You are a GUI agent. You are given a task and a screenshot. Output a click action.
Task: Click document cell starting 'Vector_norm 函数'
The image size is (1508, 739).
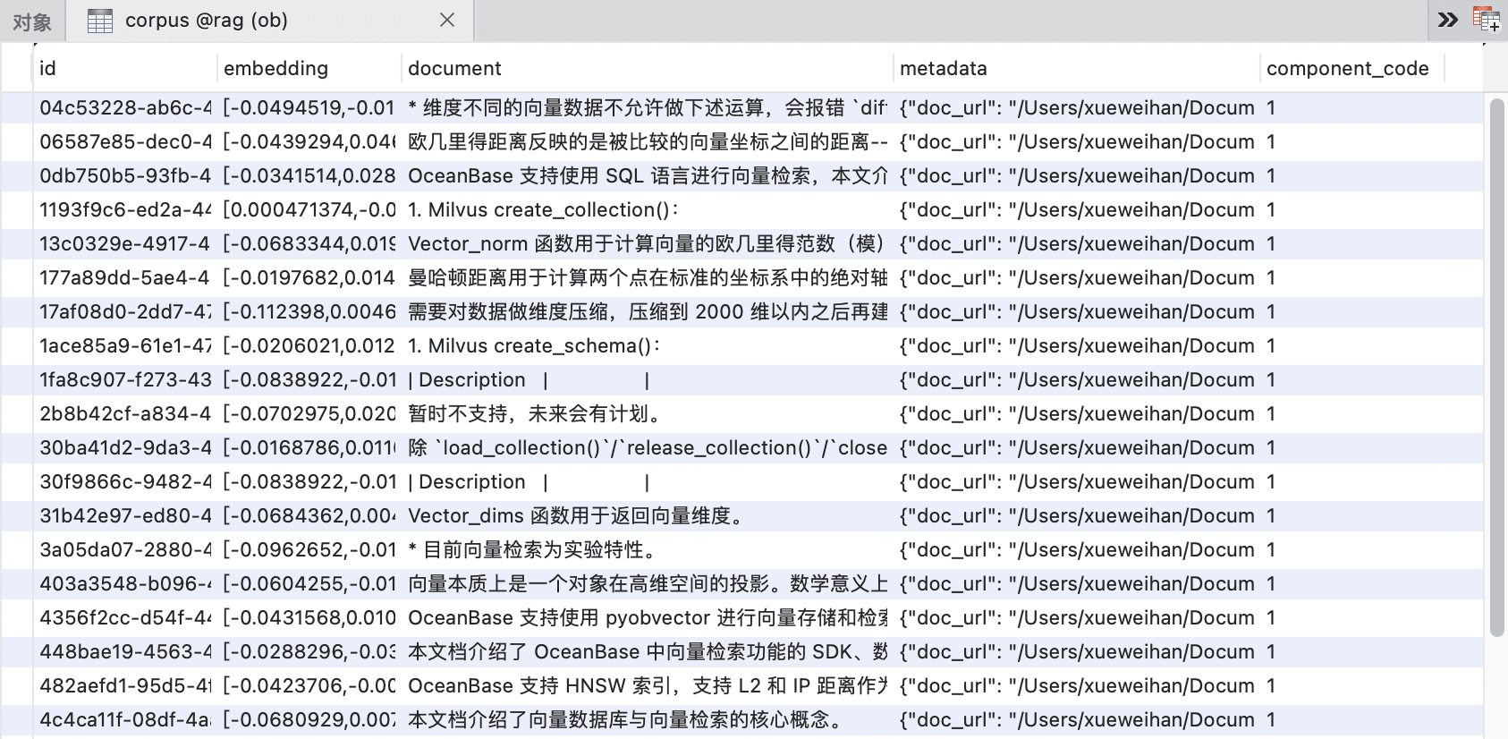pyautogui.click(x=648, y=243)
